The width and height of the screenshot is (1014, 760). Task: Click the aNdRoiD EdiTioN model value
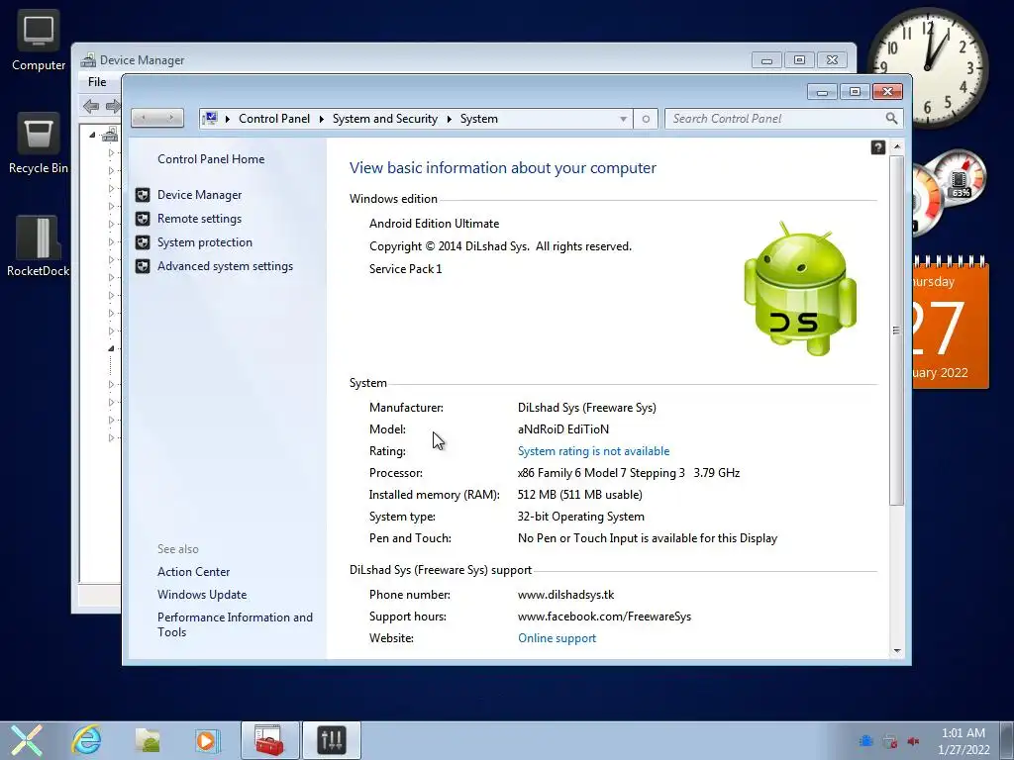[x=562, y=429]
